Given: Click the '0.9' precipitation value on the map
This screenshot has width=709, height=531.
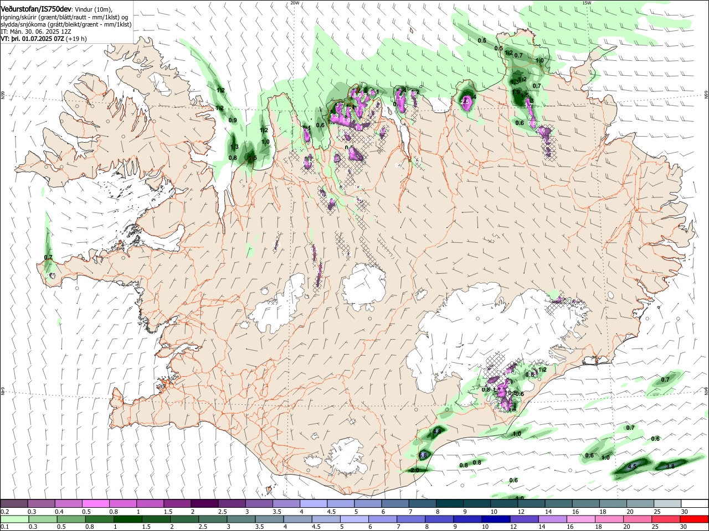Looking at the screenshot, I should click(233, 120).
